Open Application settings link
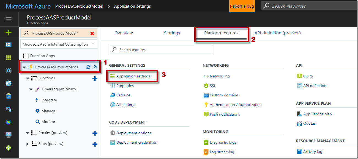This screenshot has height=159, width=358. (133, 76)
